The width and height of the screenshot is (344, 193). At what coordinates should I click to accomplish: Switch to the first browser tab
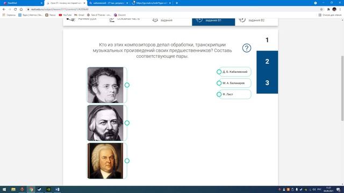point(22,3)
